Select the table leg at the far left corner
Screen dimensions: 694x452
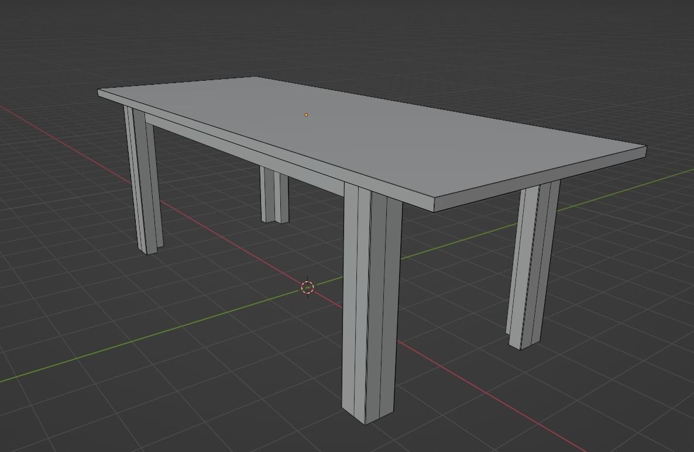tap(143, 181)
